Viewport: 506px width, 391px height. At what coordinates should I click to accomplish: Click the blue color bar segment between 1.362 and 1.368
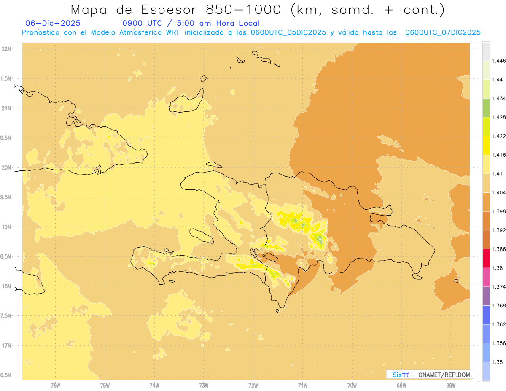[486, 315]
